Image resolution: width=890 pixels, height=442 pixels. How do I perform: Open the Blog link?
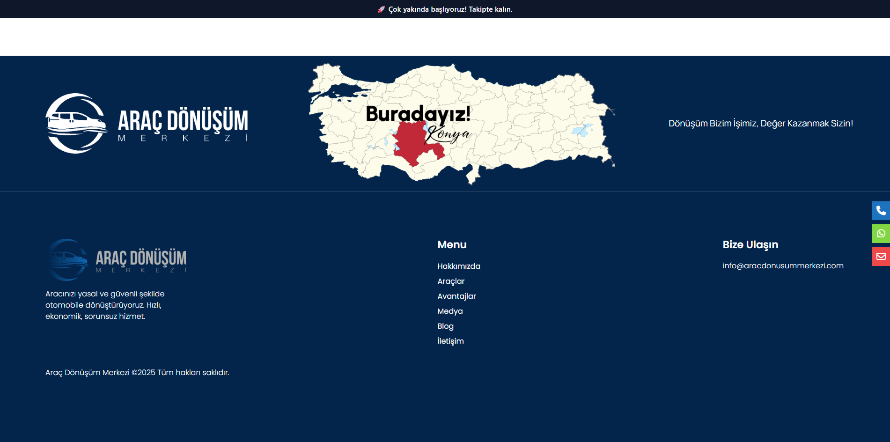(445, 326)
